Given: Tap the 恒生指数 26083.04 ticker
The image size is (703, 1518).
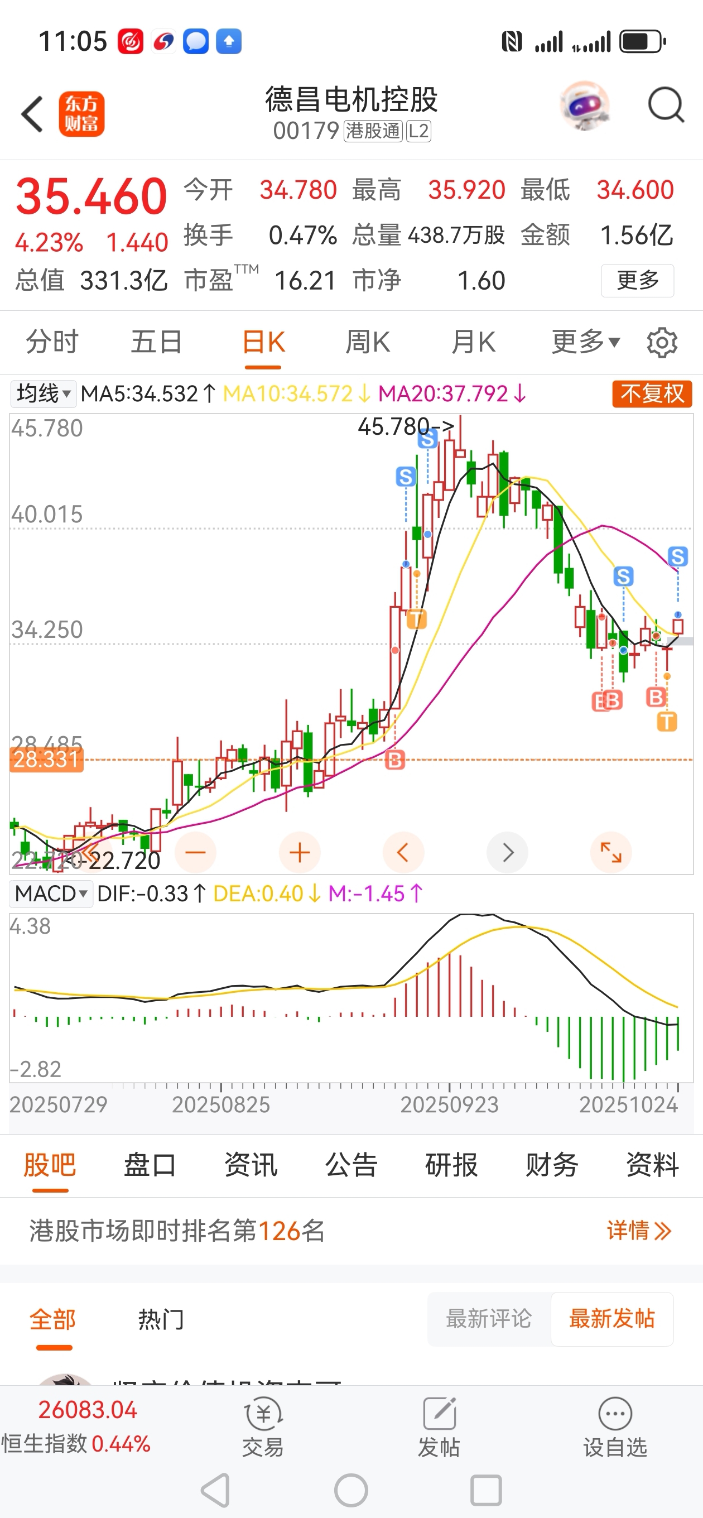Looking at the screenshot, I should tap(76, 1426).
